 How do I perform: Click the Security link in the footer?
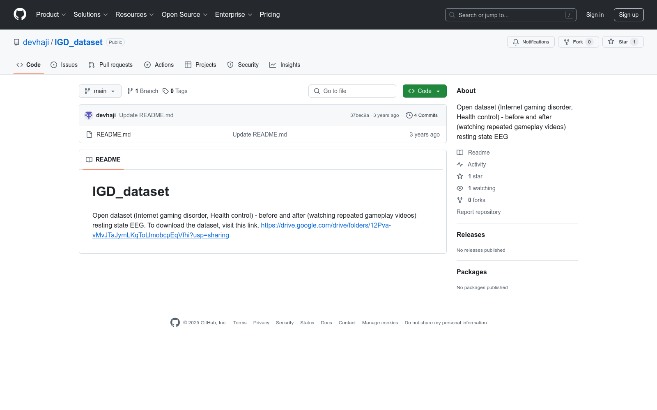[285, 323]
